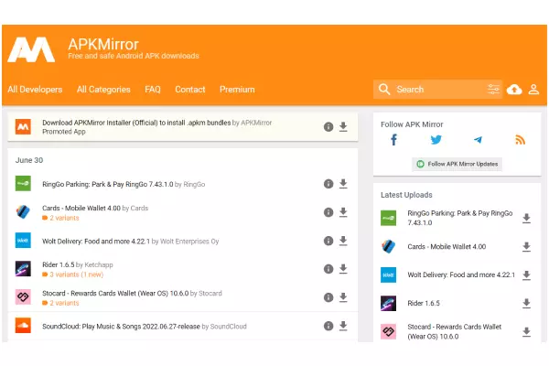Click Wolt Delivery thumbnail in Latest Uploads
The image size is (549, 366).
[388, 274]
